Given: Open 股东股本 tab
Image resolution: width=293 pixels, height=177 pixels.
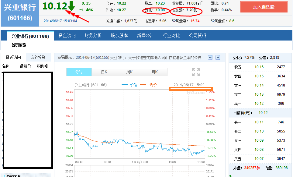Looking at the screenshot, I should pyautogui.click(x=119, y=35).
